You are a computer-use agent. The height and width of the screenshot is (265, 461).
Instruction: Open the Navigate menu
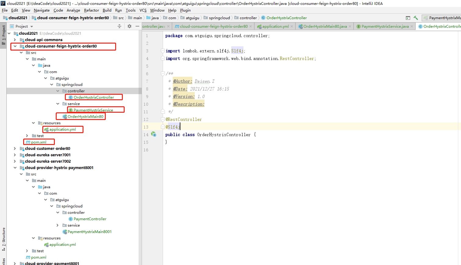tap(42, 10)
